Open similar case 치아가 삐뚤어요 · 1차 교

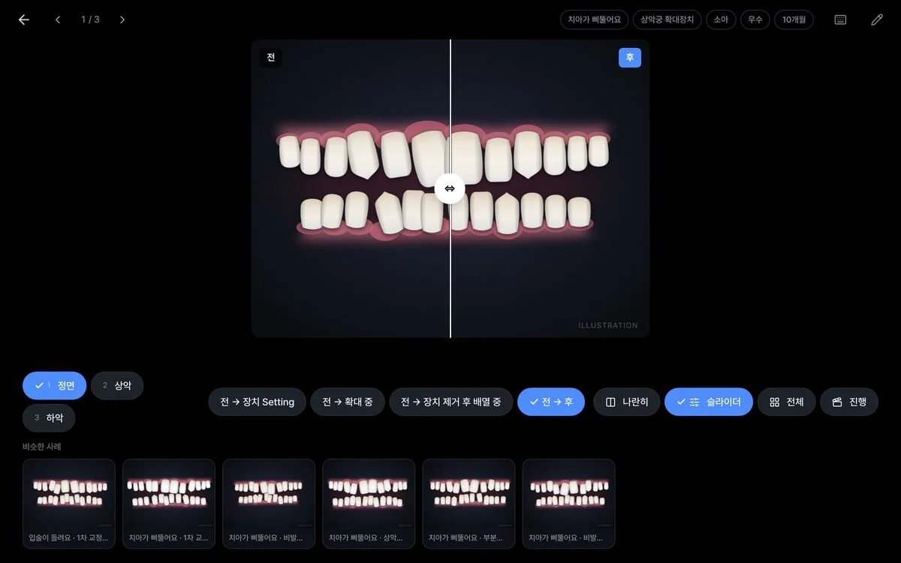click(x=169, y=504)
